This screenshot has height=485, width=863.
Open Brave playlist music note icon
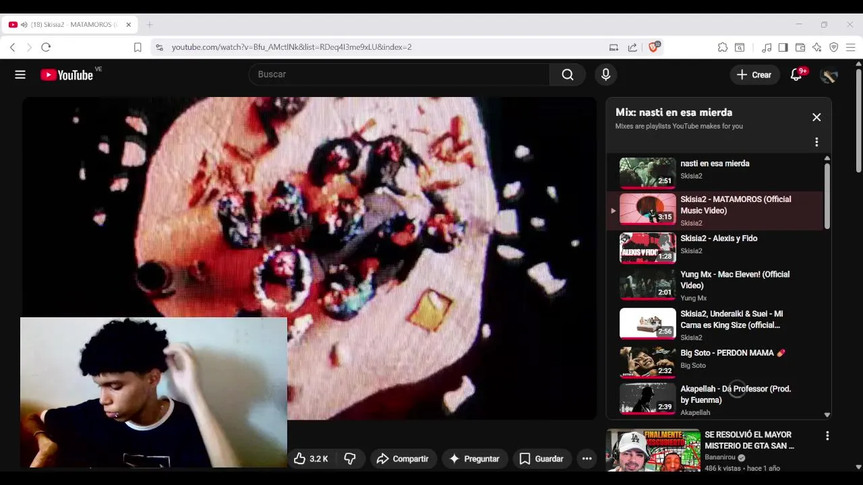tap(767, 47)
